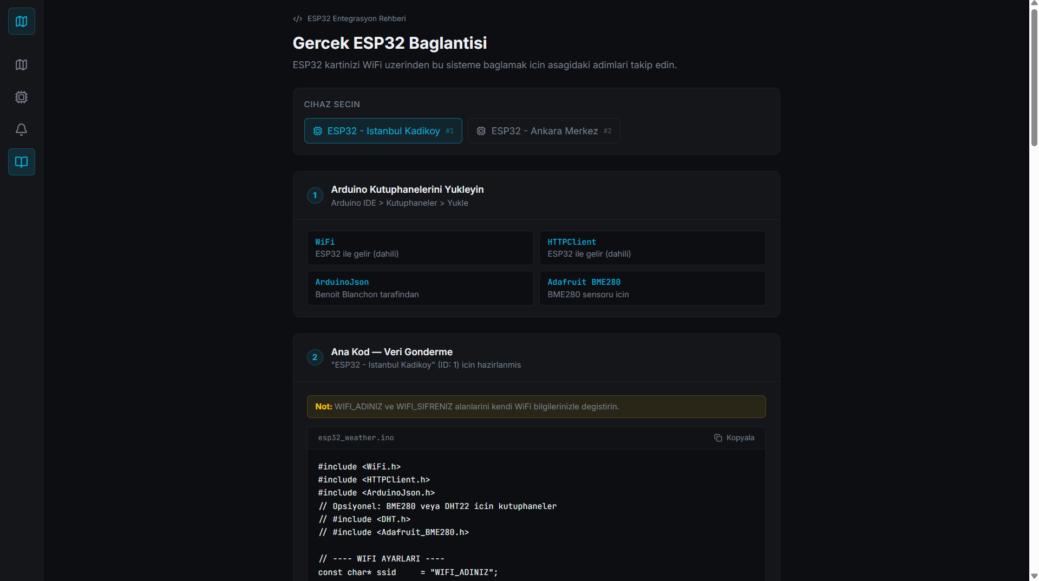Click the WiFi library card

point(420,247)
